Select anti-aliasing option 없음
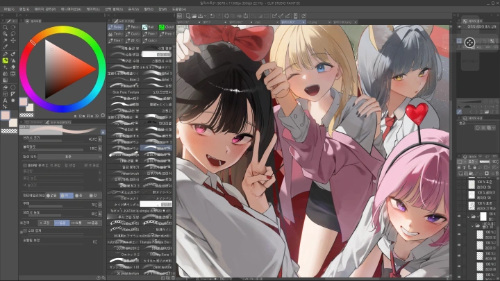Screen dimensions: 500x281 tap(52, 195)
